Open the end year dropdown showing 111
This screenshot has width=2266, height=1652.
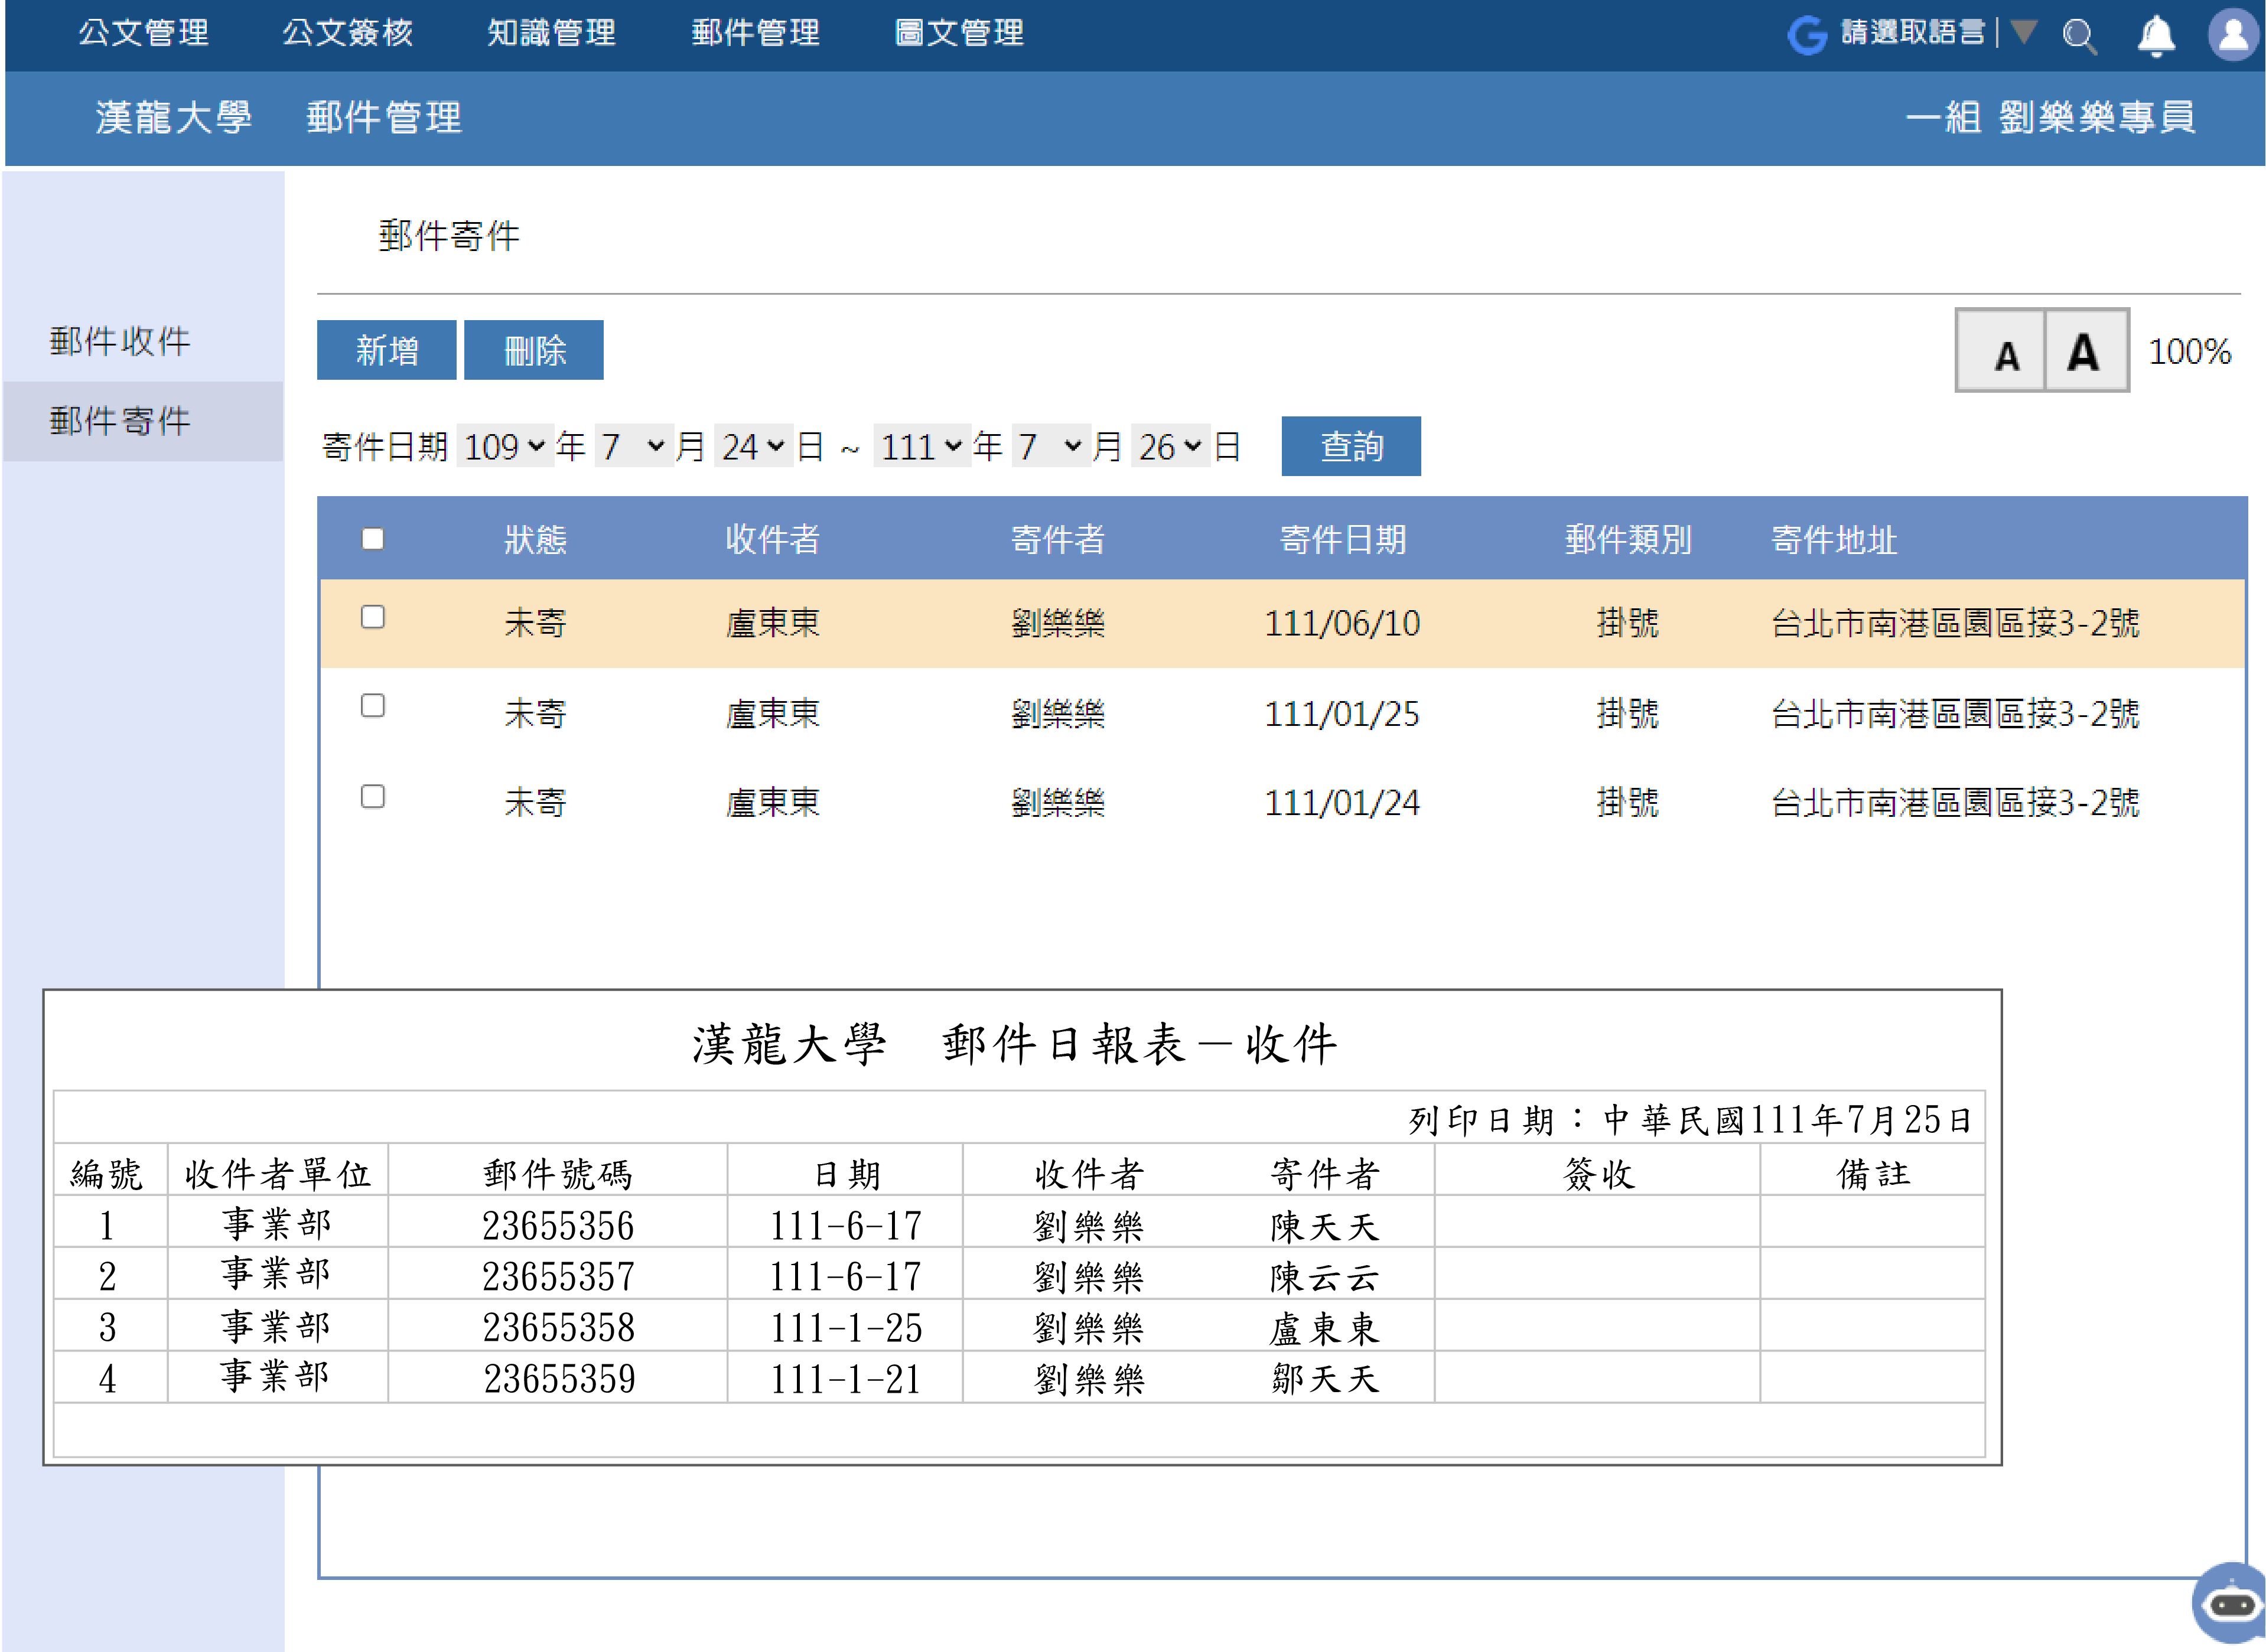(922, 446)
